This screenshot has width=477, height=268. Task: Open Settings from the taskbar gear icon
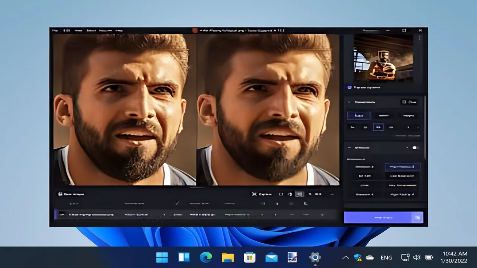[x=315, y=257]
